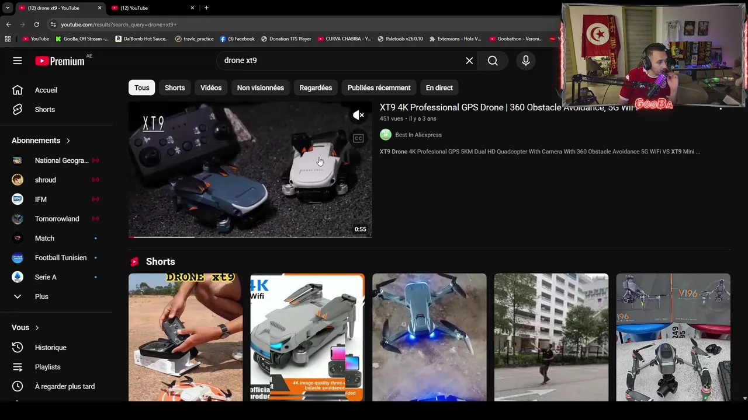Expand subscriptions list with Plus
748x420 pixels.
(56, 296)
